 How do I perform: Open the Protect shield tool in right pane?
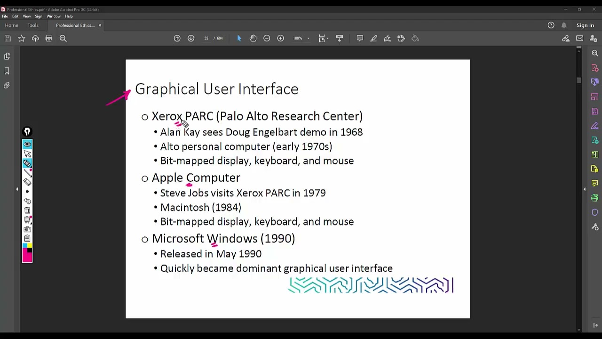(595, 212)
